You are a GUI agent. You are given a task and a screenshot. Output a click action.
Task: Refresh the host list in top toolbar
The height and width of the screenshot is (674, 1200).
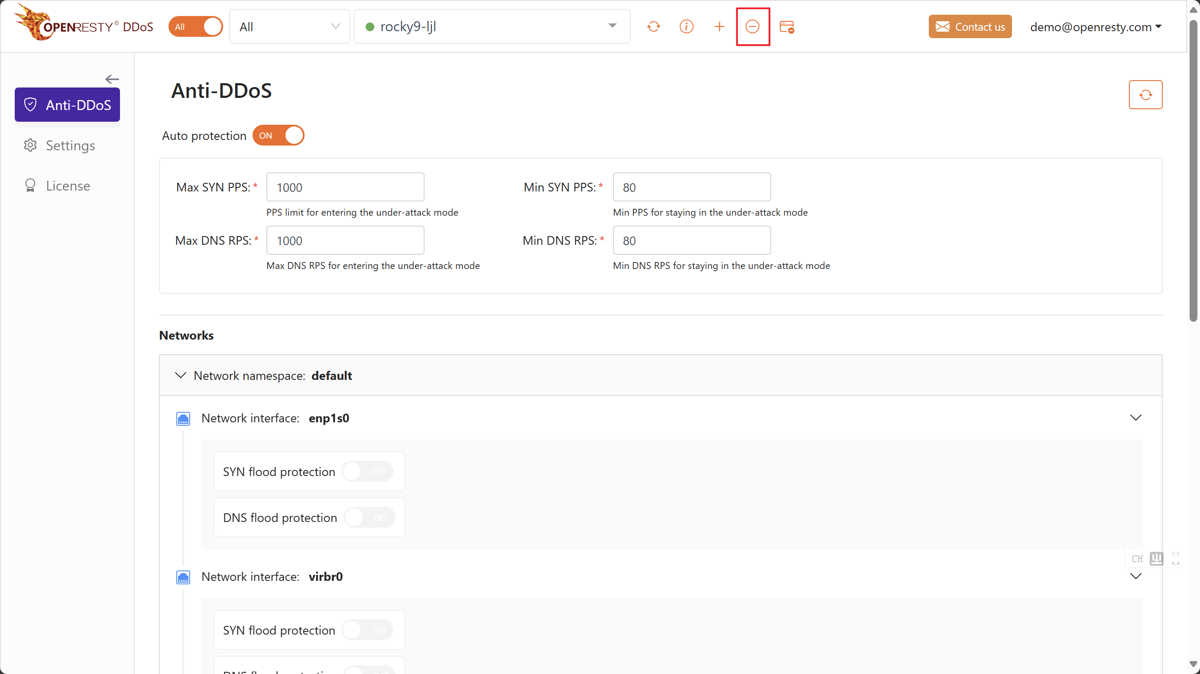[x=654, y=26]
